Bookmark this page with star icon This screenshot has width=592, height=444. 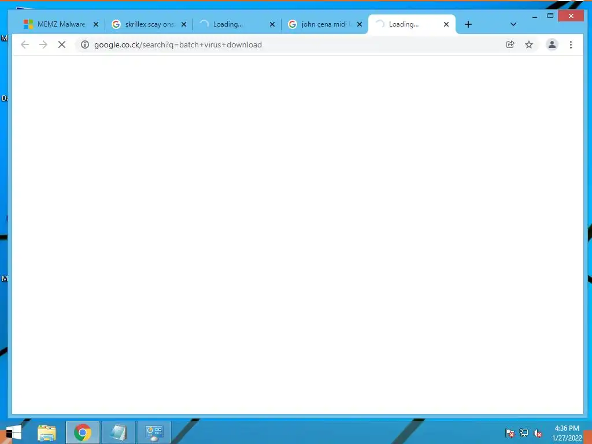coord(529,45)
